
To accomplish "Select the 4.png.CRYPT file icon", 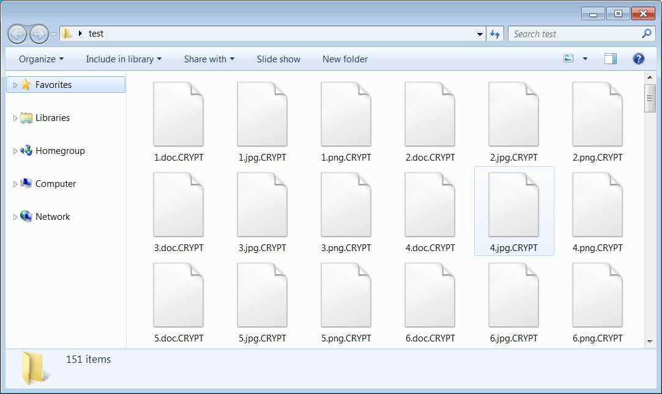I will click(x=597, y=205).
